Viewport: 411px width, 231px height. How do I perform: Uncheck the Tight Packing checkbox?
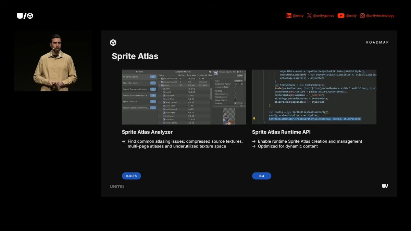coord(235,97)
